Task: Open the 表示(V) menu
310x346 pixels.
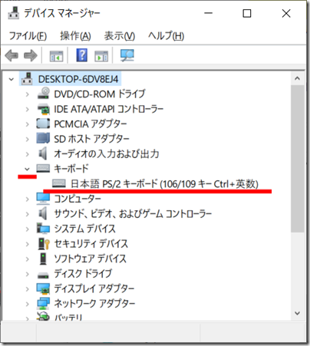Action: [120, 36]
